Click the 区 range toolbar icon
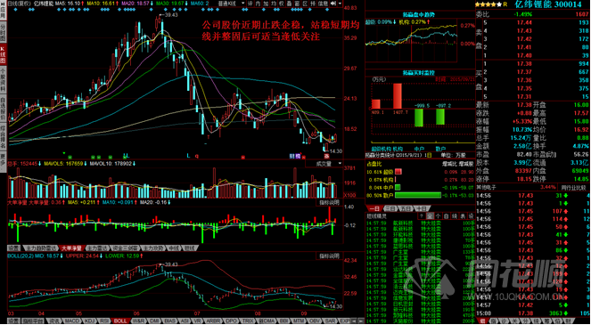This screenshot has width=591, height=325. [305, 4]
